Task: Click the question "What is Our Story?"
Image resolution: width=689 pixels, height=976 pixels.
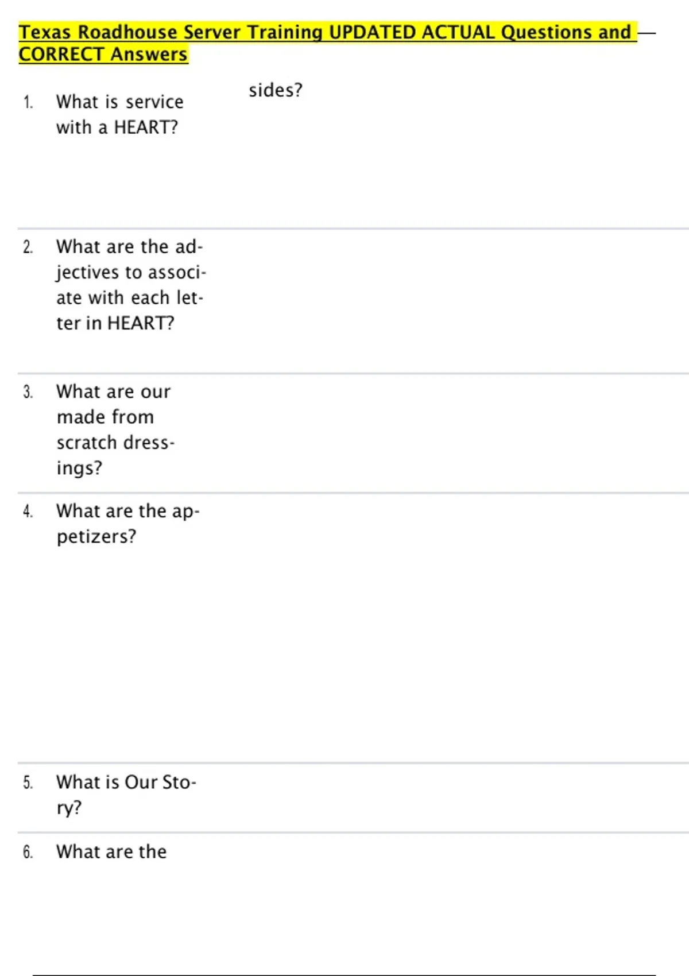Action: click(x=126, y=795)
